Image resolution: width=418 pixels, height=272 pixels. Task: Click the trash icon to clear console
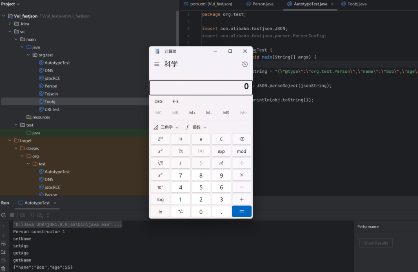(3, 269)
